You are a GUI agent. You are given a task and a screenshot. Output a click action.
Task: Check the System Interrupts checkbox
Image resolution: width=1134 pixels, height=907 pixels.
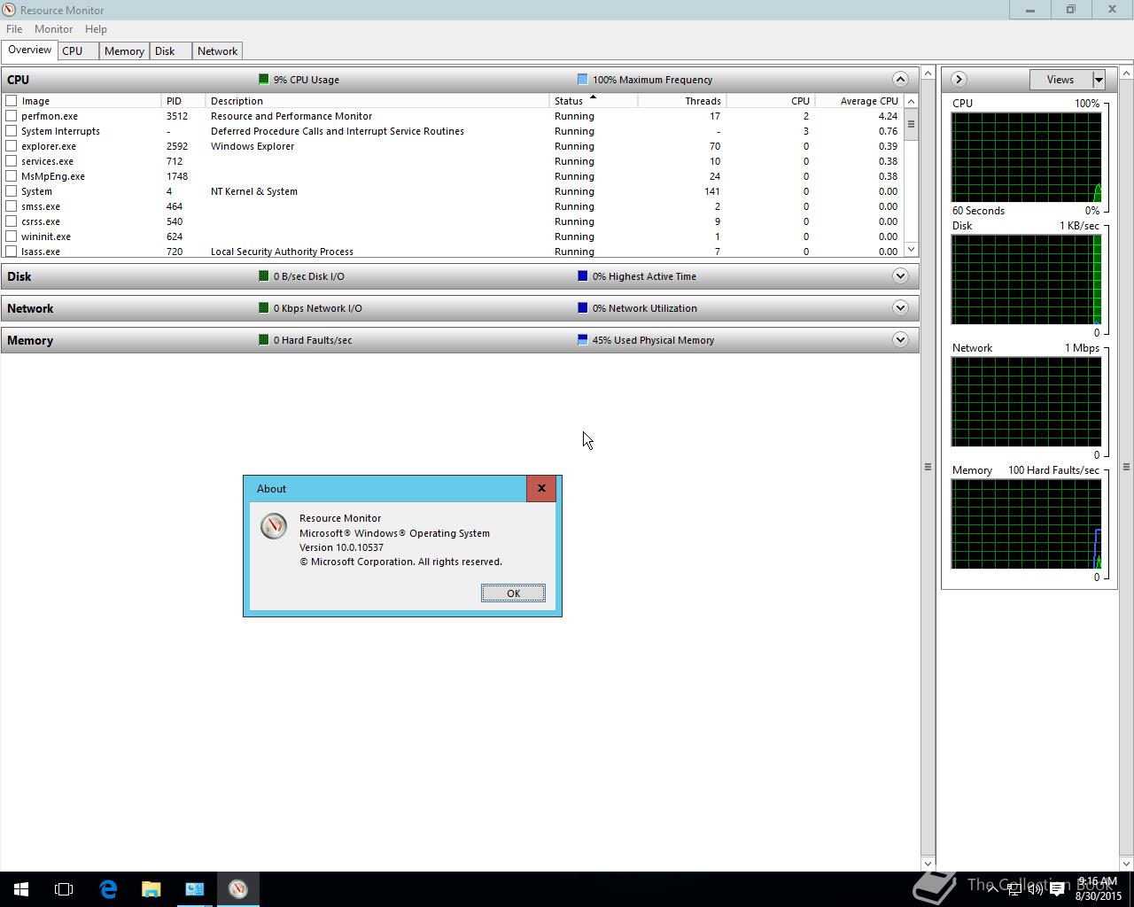coord(12,131)
